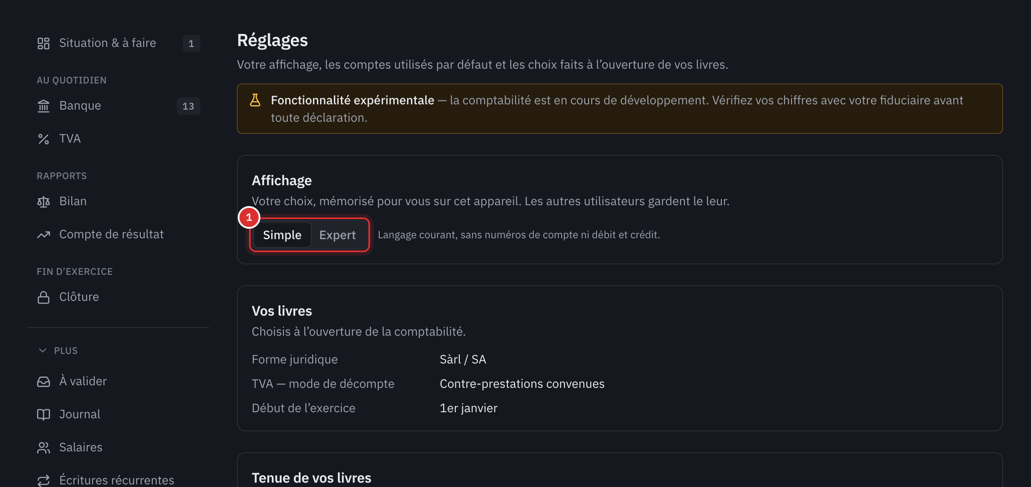Open Situation & à faire page
Screen dimensions: 1031x487
pyautogui.click(x=118, y=43)
